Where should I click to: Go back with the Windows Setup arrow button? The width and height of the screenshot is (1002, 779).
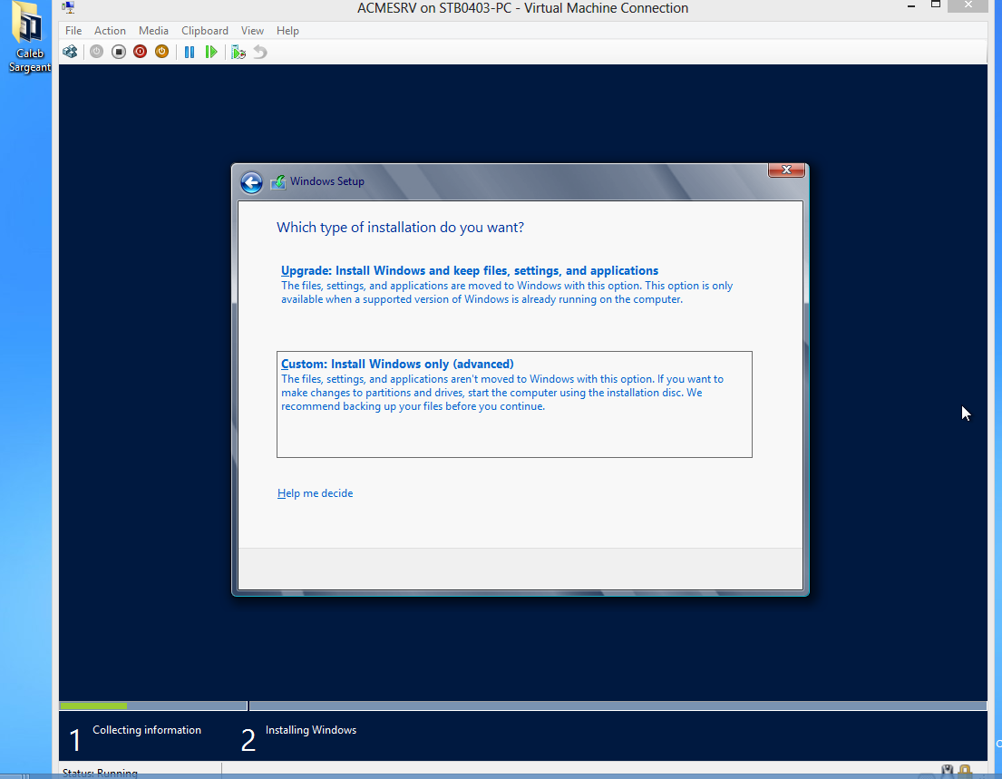coord(252,183)
